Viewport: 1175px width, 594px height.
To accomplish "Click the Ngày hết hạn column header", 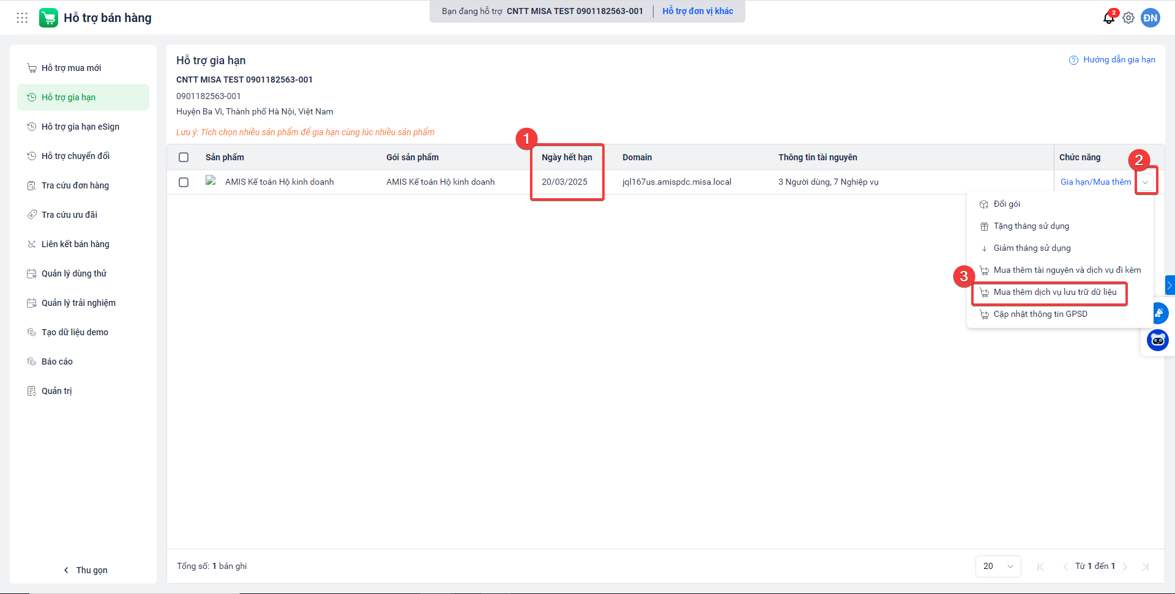I will pyautogui.click(x=567, y=157).
